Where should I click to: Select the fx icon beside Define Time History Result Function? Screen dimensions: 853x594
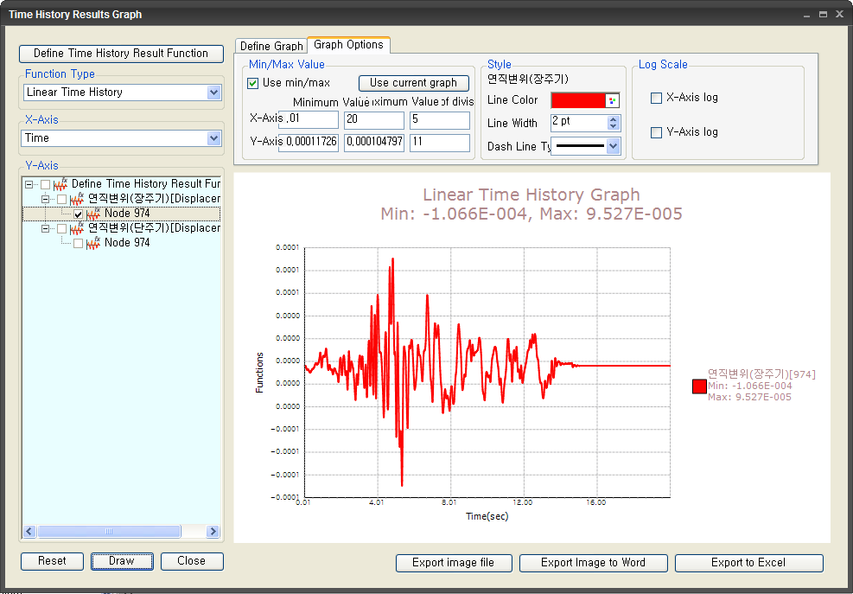[60, 182]
